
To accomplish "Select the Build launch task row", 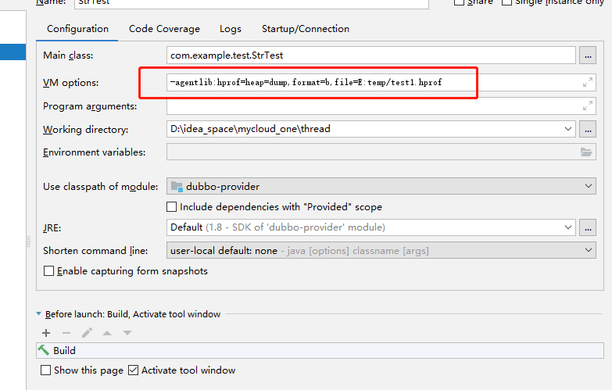I will (320, 351).
